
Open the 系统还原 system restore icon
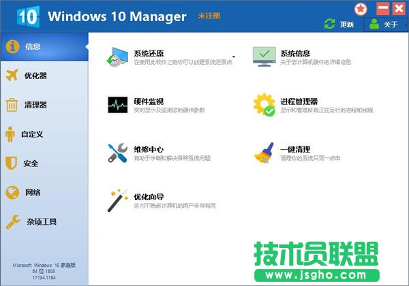click(x=117, y=57)
